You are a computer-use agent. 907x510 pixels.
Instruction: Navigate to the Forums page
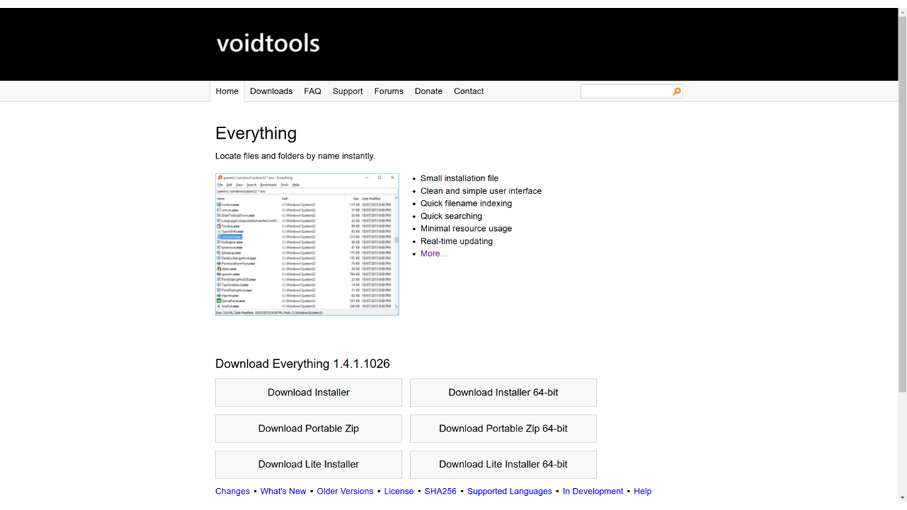pos(388,91)
